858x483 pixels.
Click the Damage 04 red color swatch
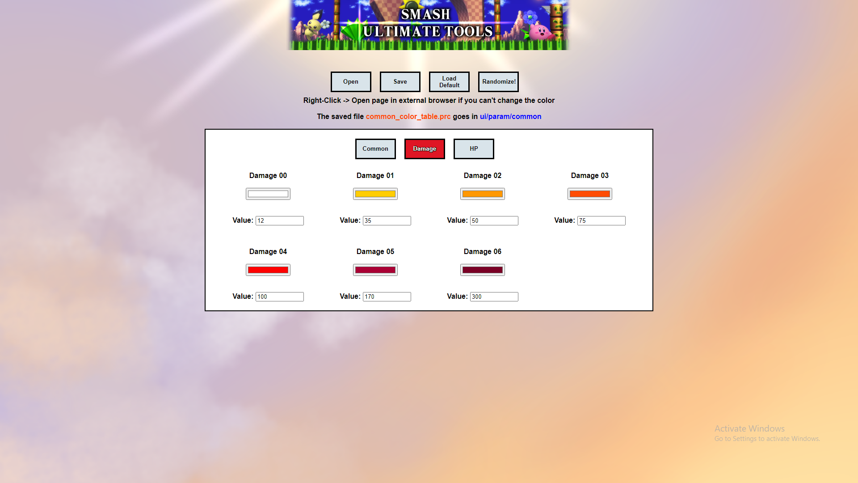click(x=268, y=270)
